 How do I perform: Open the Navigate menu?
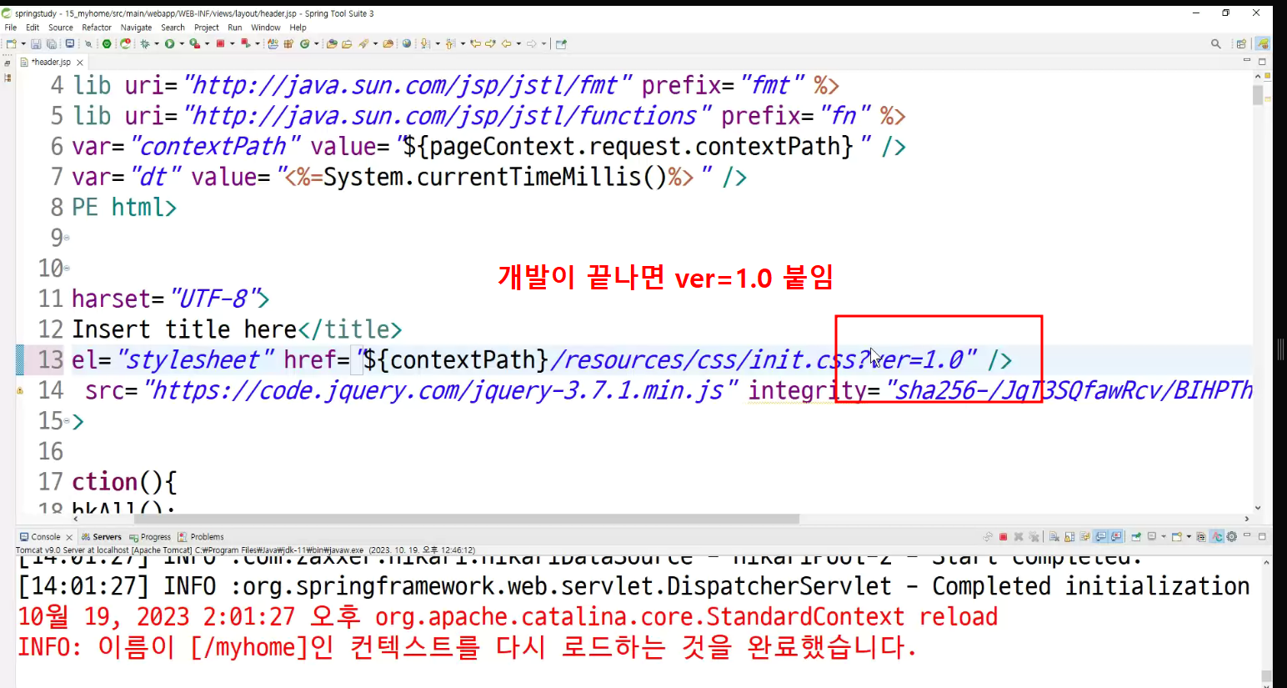coord(136,28)
